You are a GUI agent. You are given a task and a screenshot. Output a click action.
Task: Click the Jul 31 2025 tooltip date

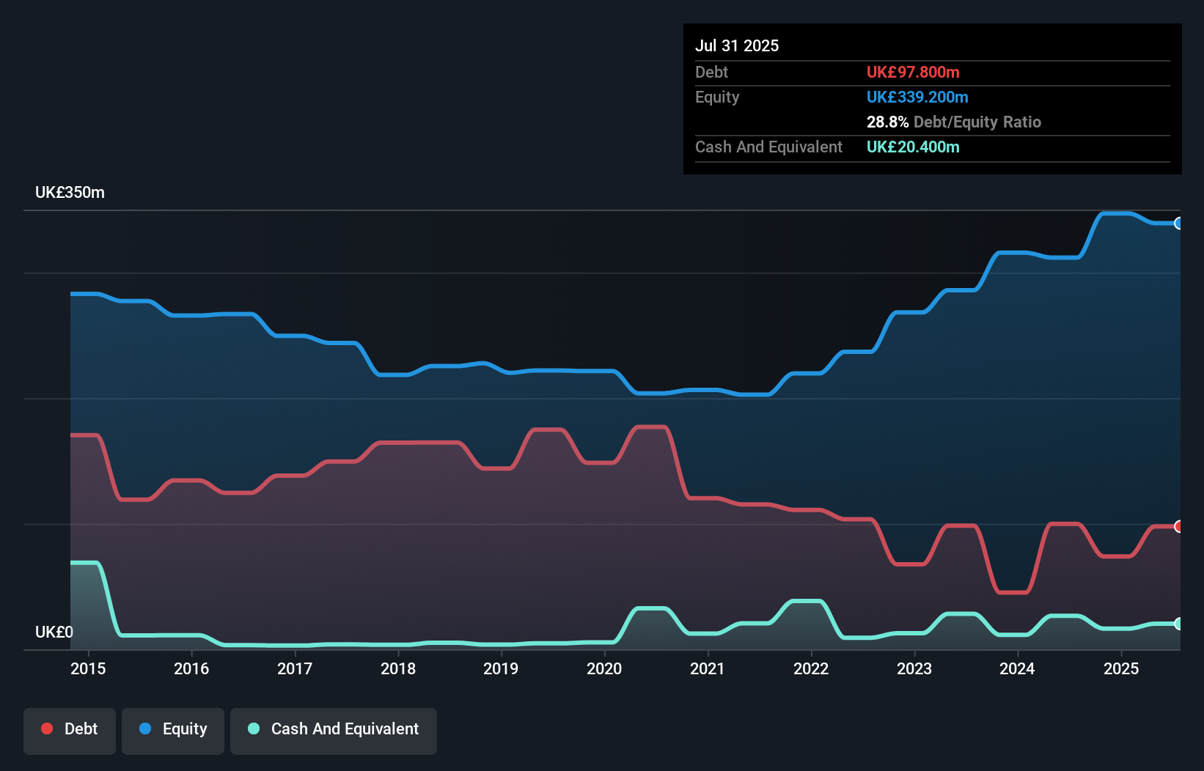tap(737, 45)
